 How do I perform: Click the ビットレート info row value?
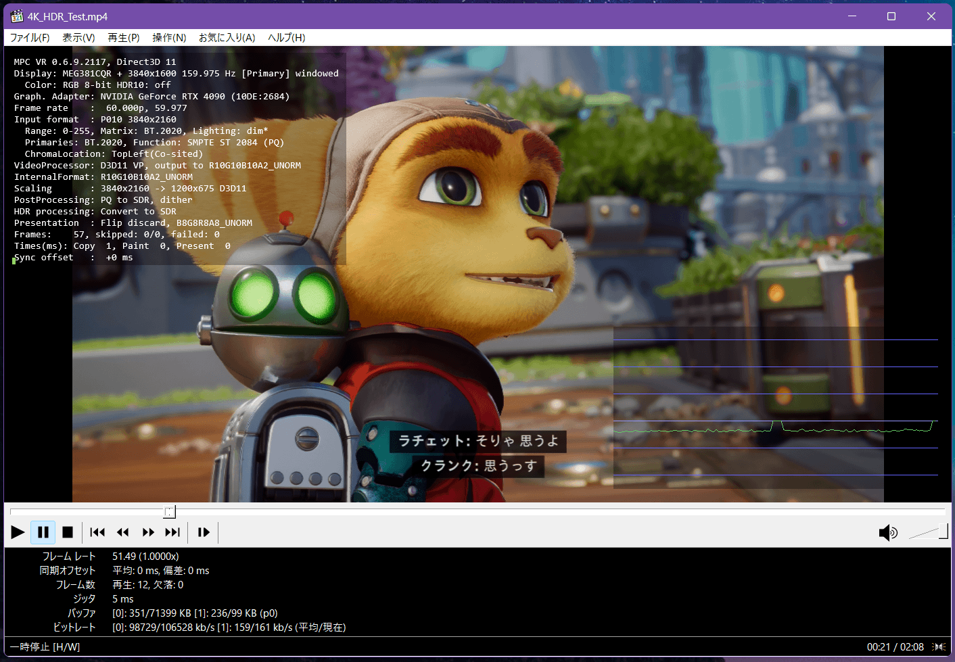tap(229, 628)
